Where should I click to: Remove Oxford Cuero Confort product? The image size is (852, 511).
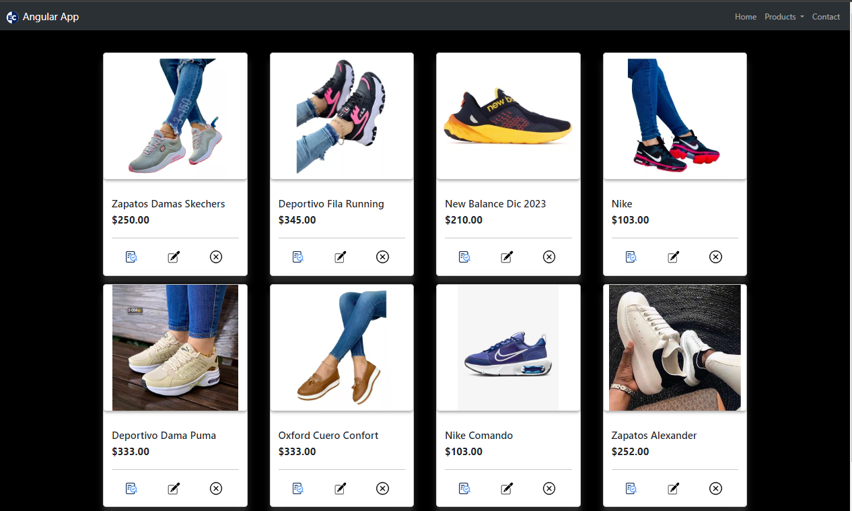click(x=382, y=488)
